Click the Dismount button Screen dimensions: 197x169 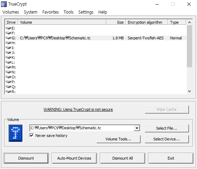click(26, 158)
